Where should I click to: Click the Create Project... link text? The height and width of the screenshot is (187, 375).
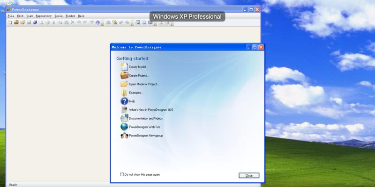(139, 76)
